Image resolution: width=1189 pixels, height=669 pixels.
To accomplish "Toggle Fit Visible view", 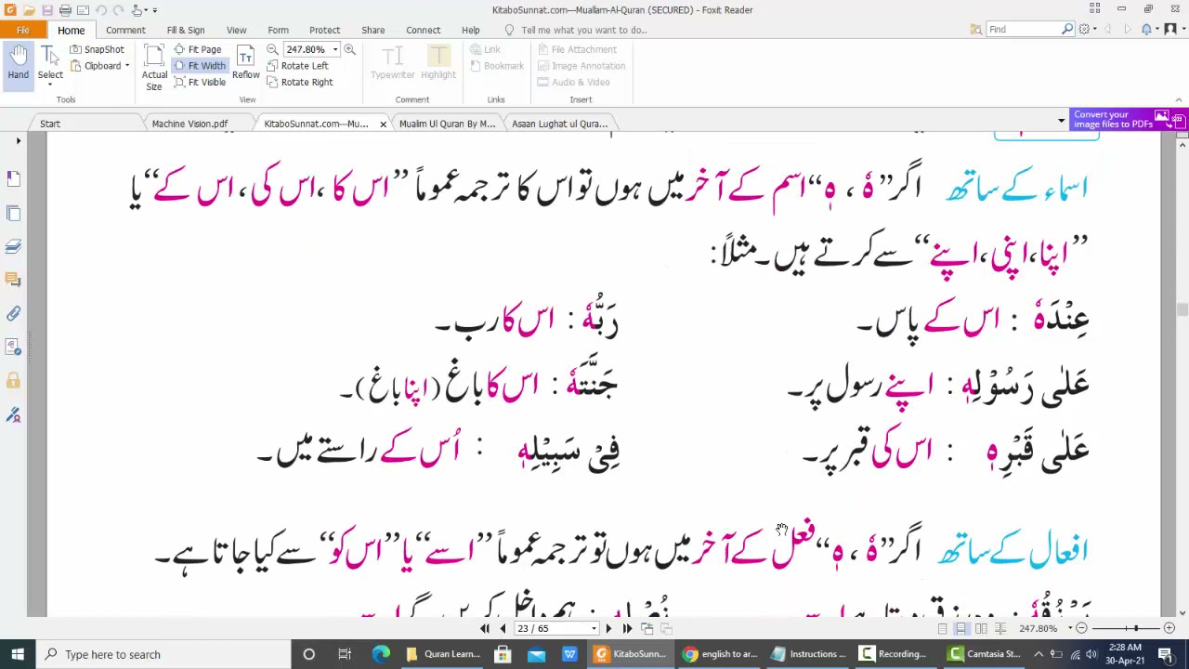I will point(200,83).
